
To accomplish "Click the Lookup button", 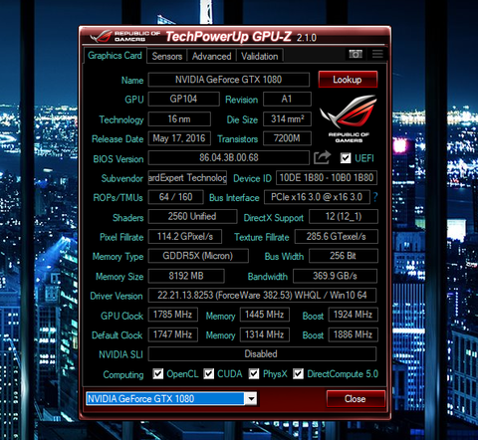I will 348,80.
